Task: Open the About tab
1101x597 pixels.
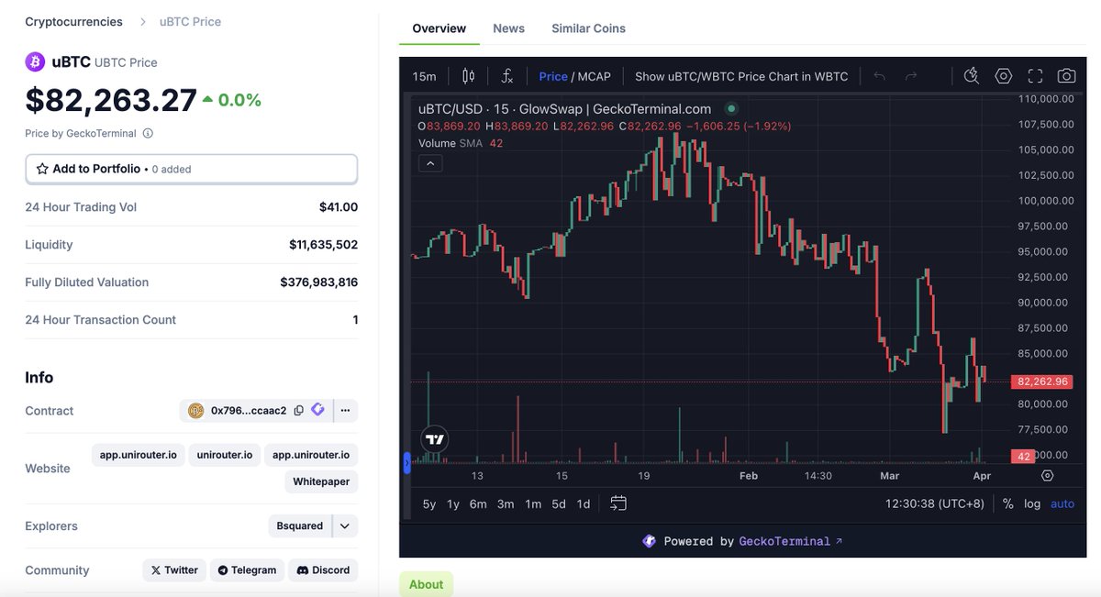Action: point(427,584)
